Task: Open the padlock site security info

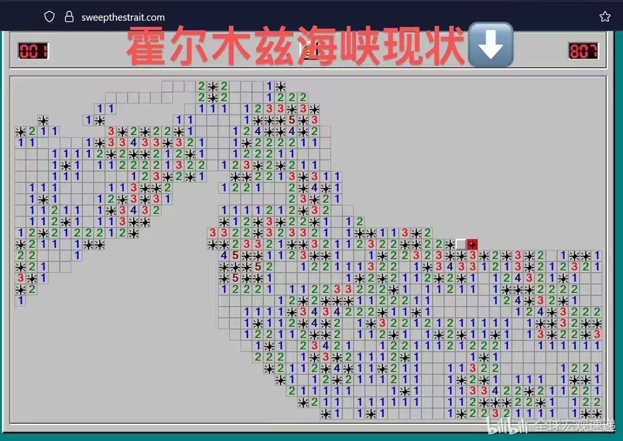Action: click(x=69, y=17)
